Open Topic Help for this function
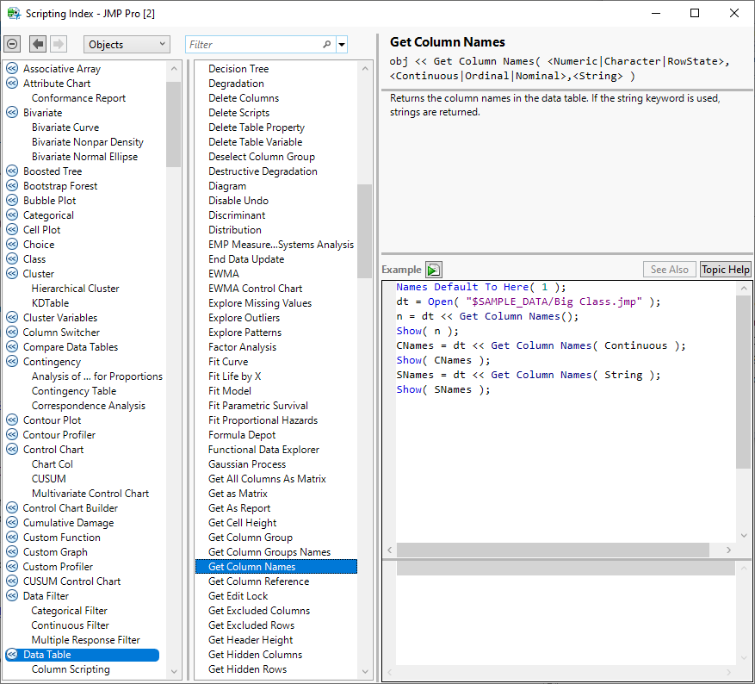The image size is (755, 684). tap(725, 270)
